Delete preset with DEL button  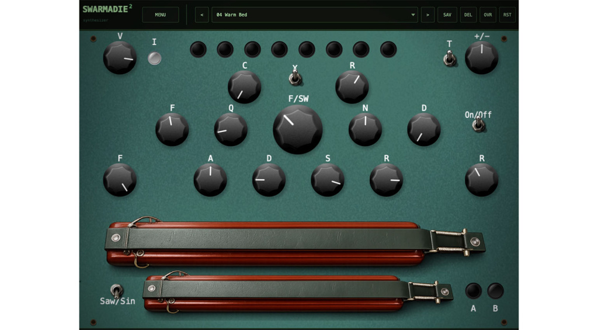point(468,15)
